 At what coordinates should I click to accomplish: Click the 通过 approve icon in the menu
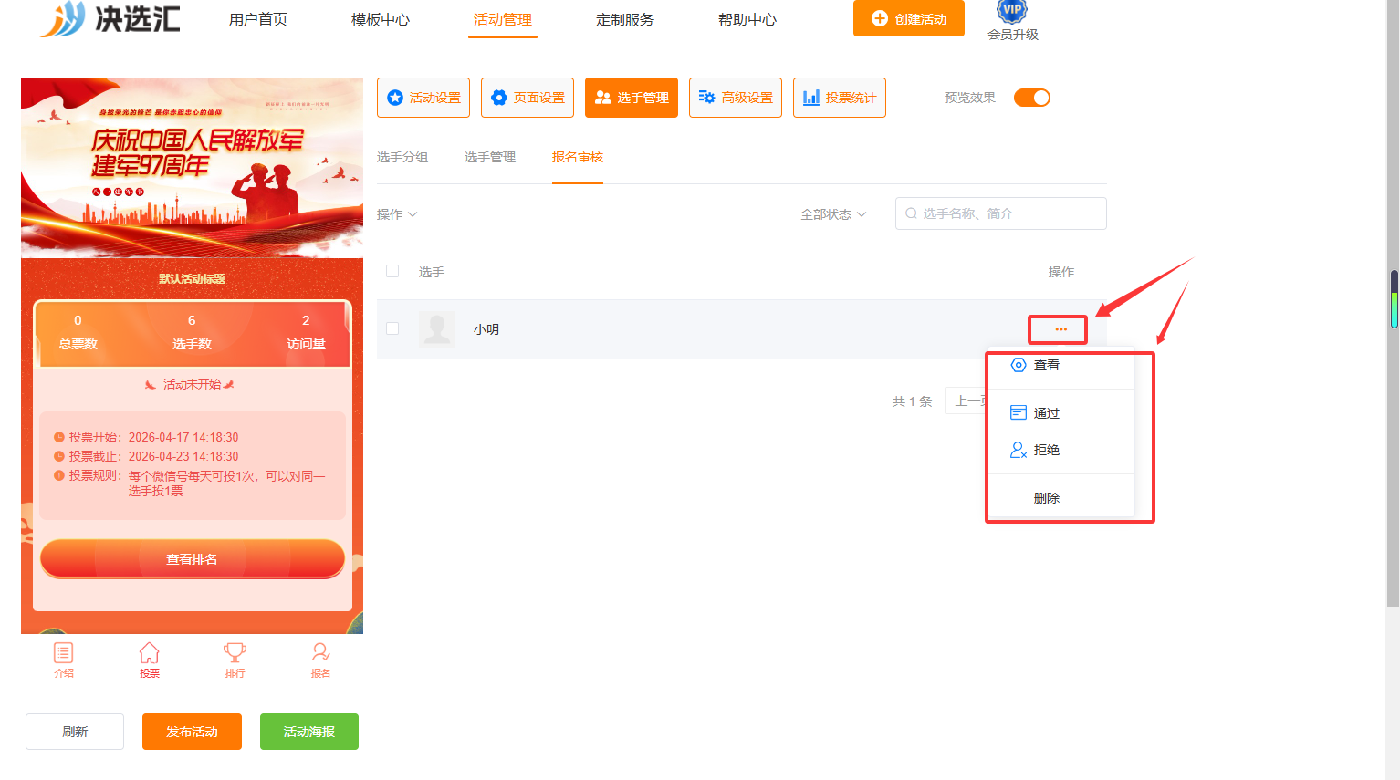1019,413
